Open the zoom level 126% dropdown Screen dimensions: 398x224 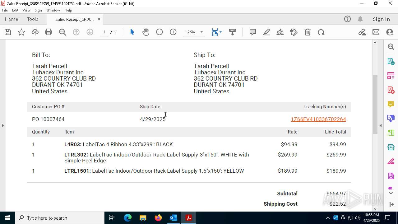(194, 32)
